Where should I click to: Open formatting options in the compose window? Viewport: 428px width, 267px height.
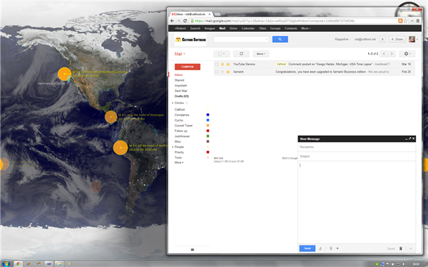[321, 249]
